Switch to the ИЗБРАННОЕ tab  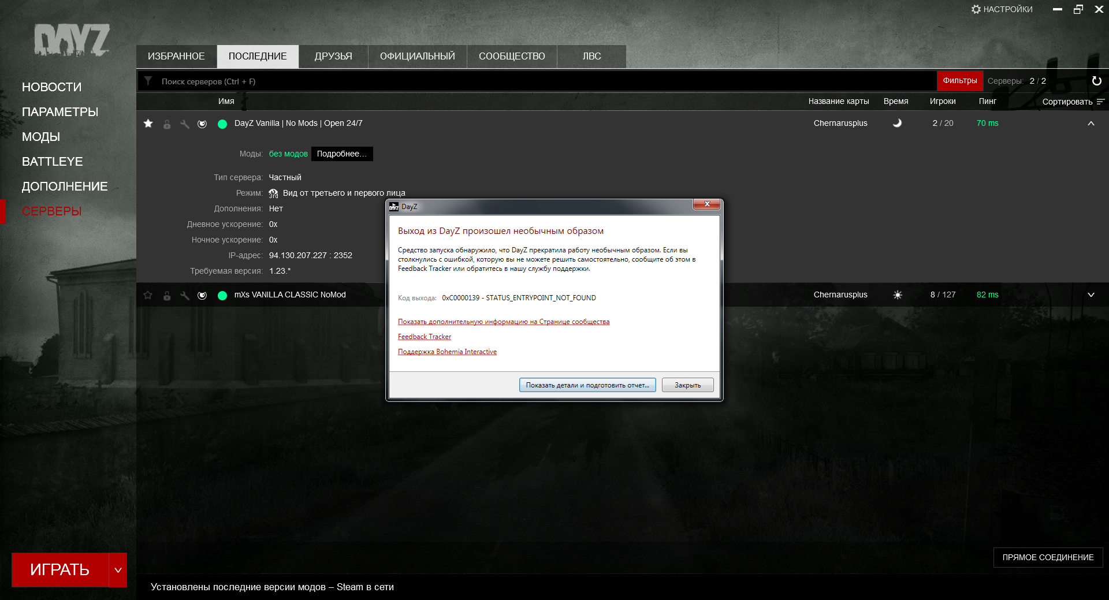176,57
